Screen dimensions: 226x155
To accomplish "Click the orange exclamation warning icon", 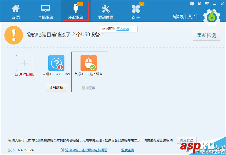I will click(x=14, y=35).
